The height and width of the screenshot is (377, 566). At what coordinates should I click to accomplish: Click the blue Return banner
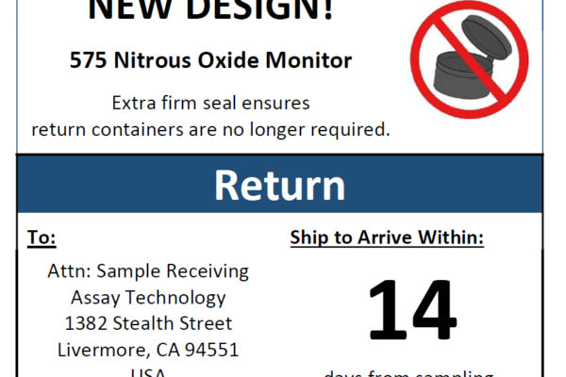[280, 184]
